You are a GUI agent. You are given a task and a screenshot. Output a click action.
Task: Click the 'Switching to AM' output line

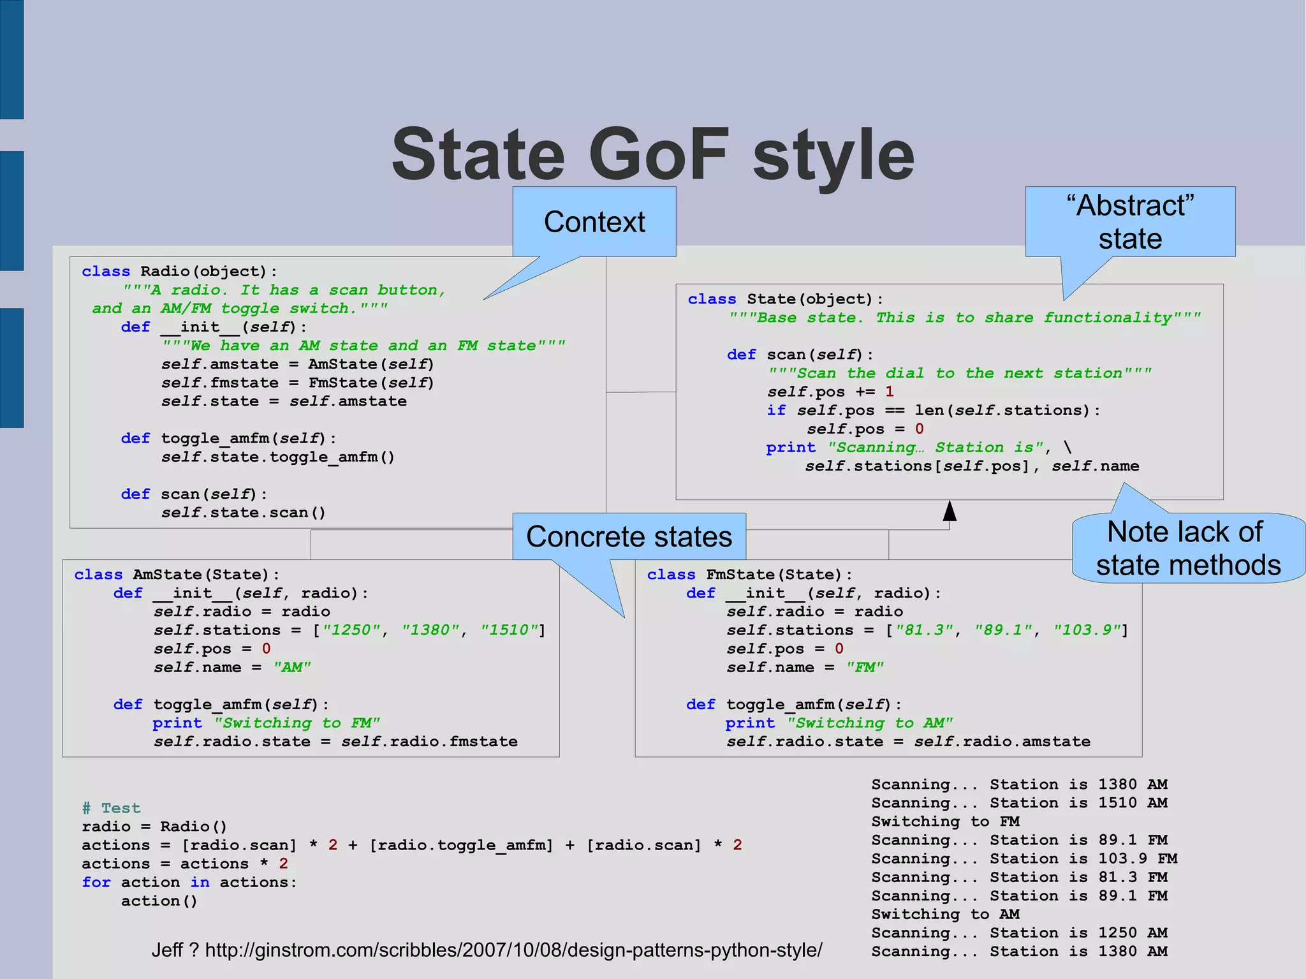point(945,915)
